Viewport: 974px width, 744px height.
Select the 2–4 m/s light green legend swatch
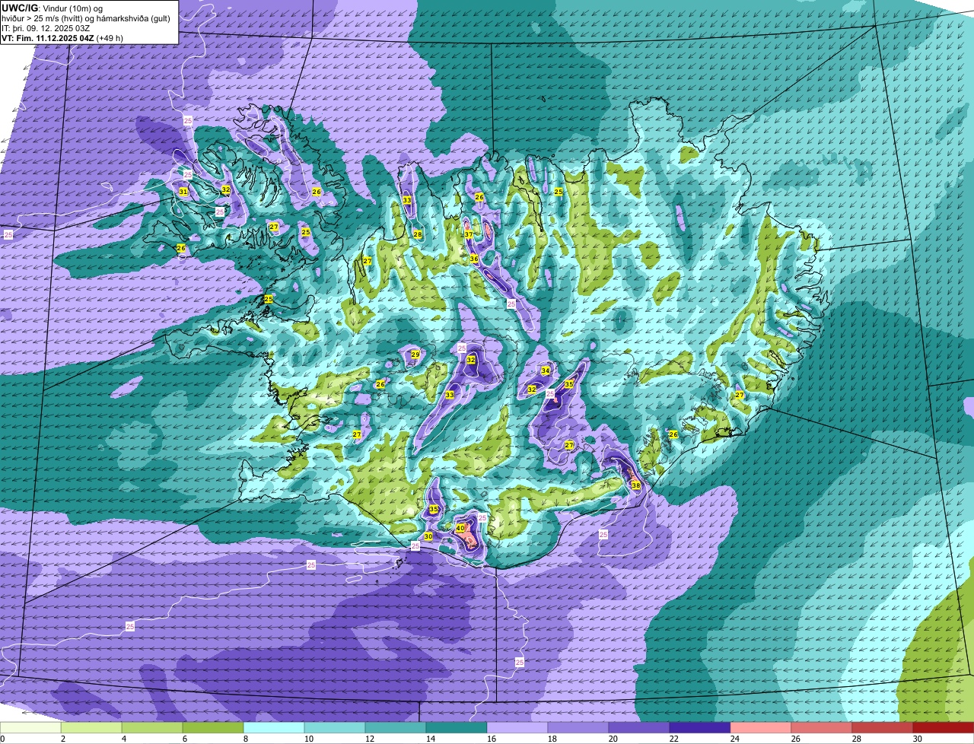(91, 727)
